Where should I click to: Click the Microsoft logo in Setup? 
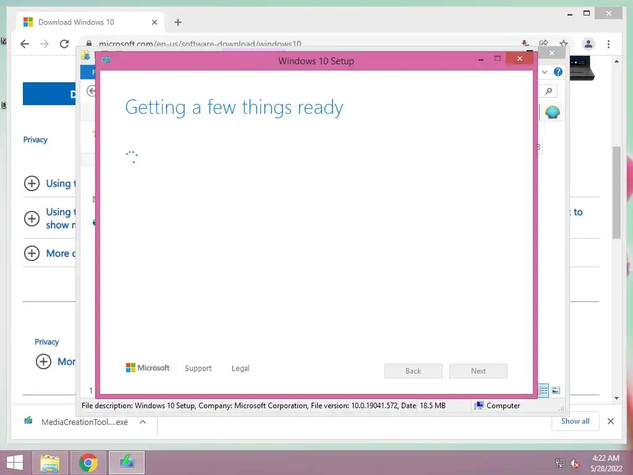[148, 368]
